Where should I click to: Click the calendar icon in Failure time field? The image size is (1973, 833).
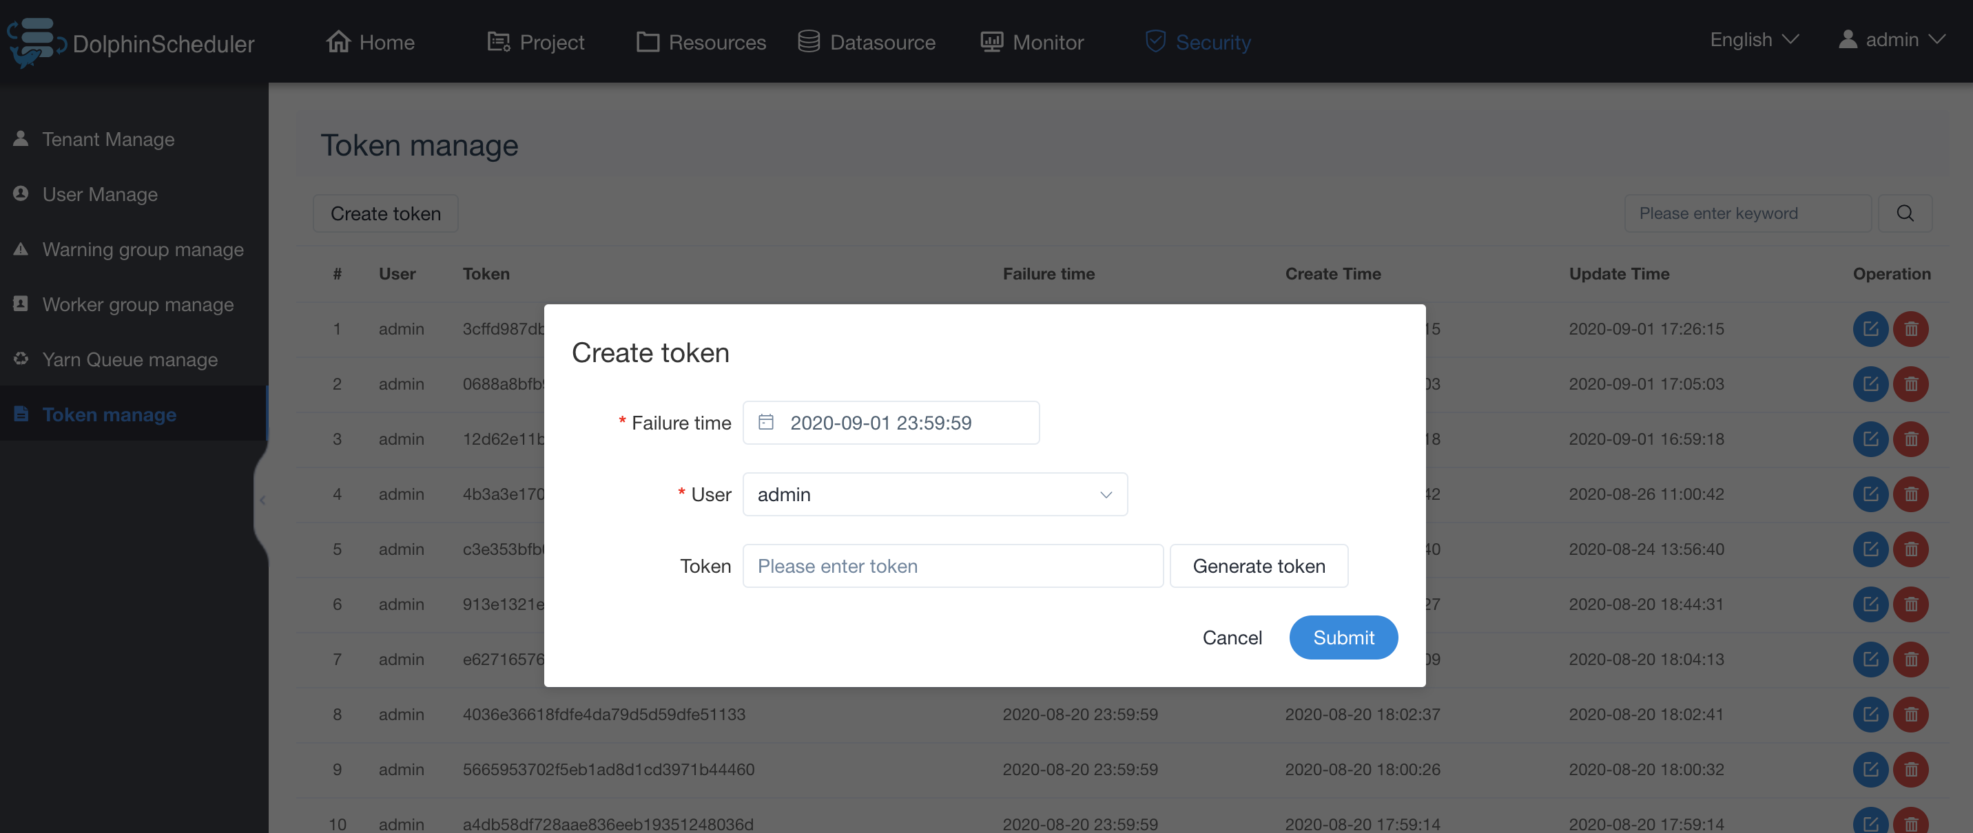tap(765, 422)
